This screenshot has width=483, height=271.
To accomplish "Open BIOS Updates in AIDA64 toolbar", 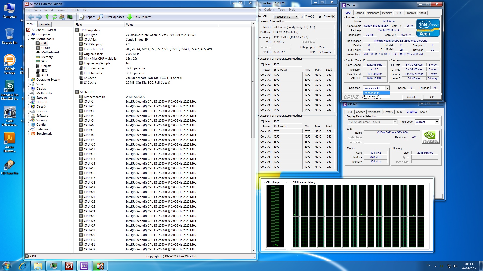I will click(139, 17).
